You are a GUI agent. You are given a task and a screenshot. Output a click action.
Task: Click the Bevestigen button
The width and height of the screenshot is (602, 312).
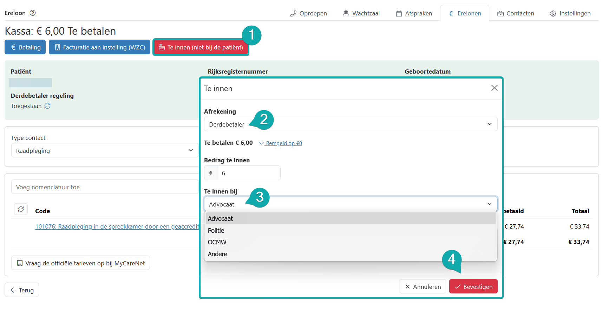pyautogui.click(x=473, y=286)
